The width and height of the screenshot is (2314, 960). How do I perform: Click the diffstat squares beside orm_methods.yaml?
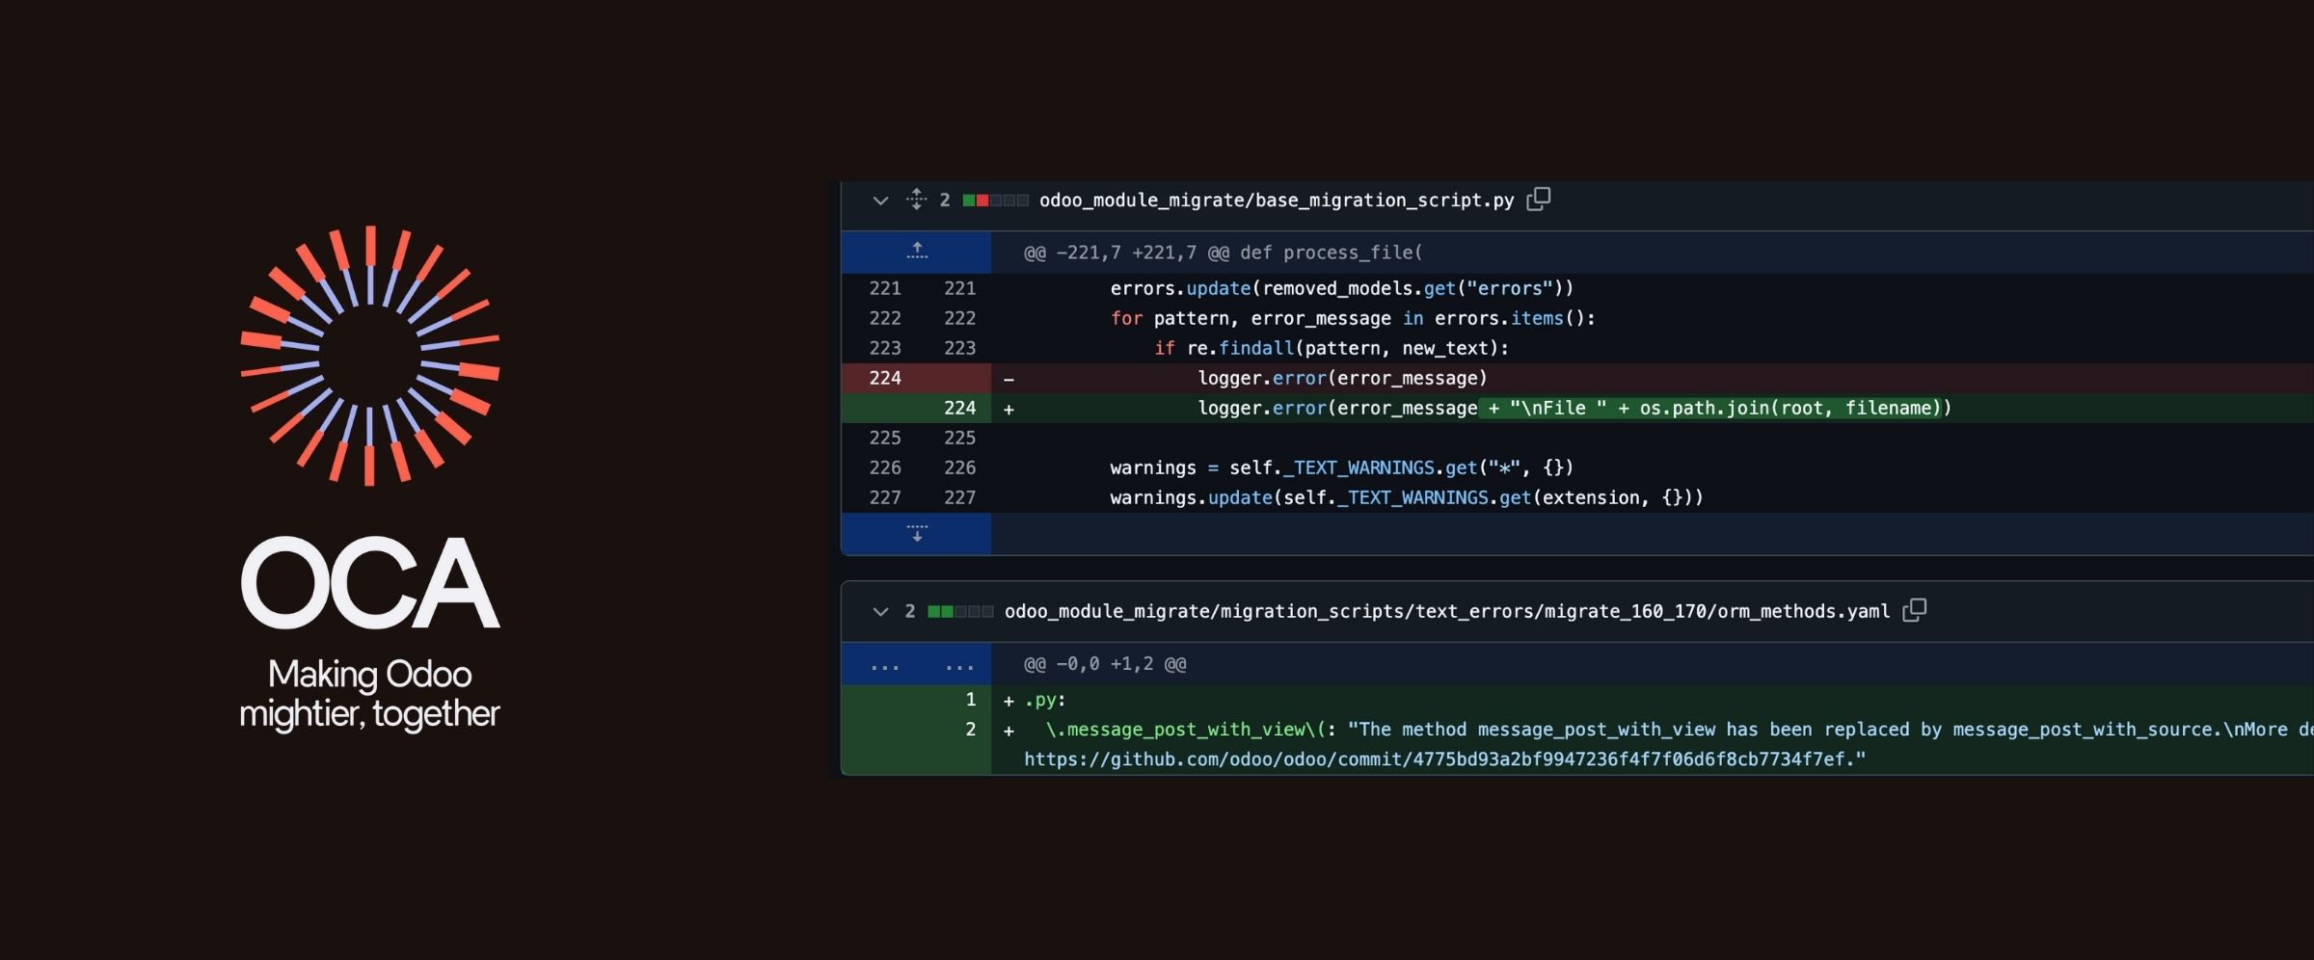(x=960, y=611)
